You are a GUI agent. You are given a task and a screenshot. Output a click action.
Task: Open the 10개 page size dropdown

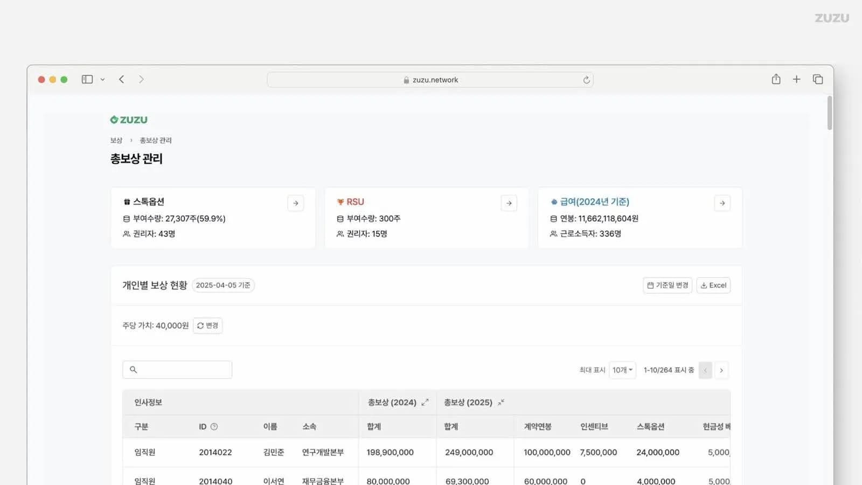[x=622, y=370]
